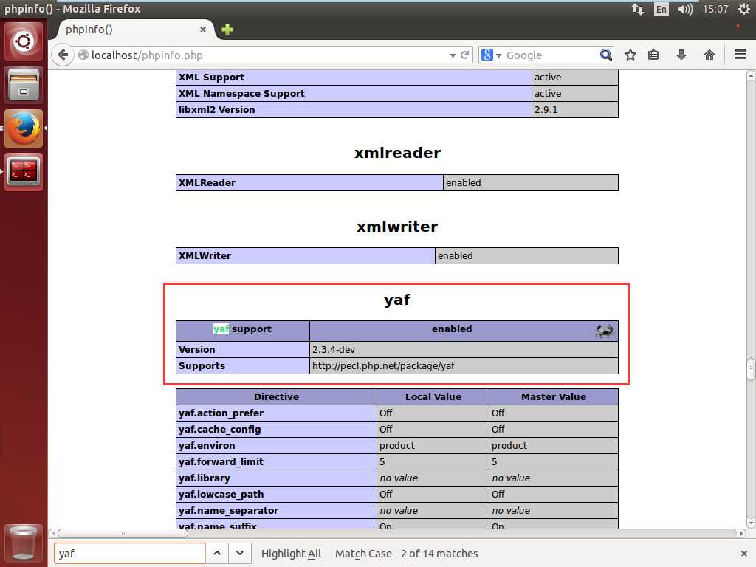Screen dimensions: 756x567
Task: Close the find bar
Action: coord(744,554)
